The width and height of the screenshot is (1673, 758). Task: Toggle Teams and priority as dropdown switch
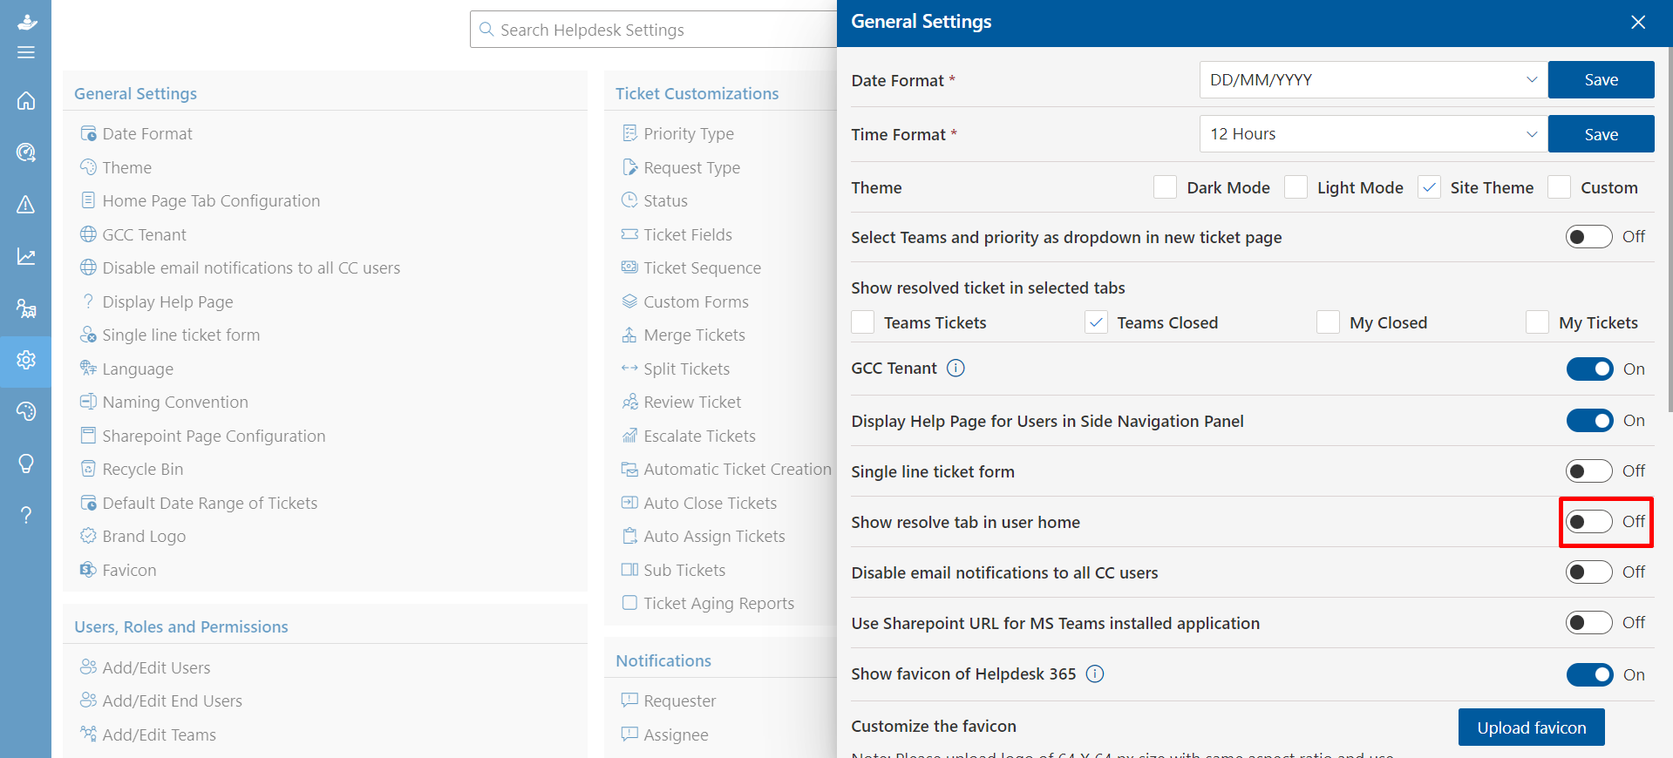pos(1589,237)
